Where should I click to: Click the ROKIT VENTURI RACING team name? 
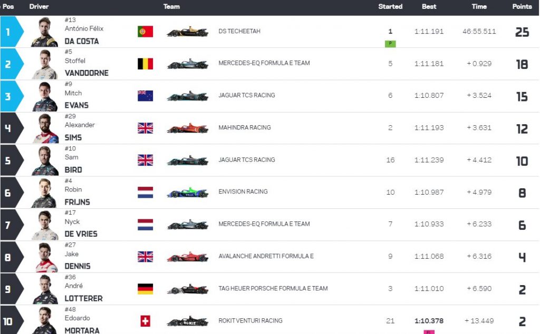pos(250,321)
